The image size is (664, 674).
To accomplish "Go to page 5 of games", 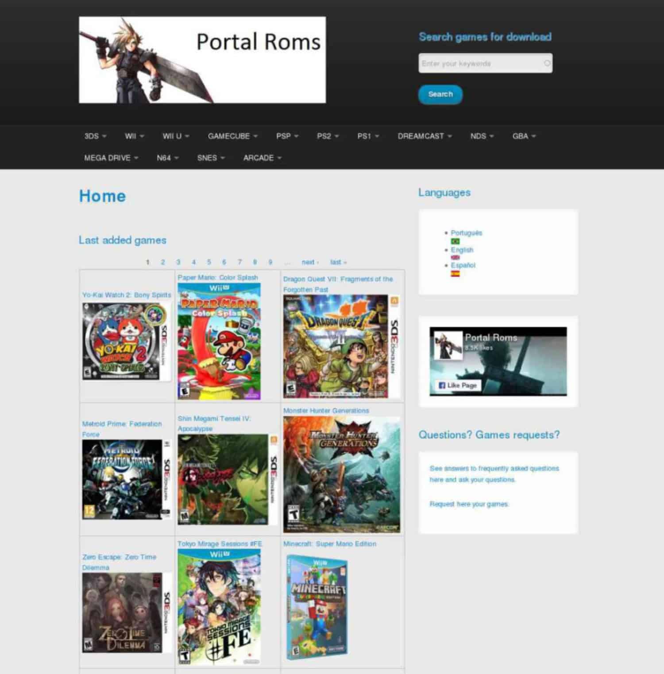I will point(209,262).
